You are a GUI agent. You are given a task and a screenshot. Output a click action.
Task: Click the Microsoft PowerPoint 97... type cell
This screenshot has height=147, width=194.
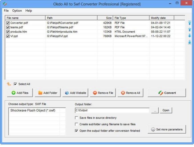(x=131, y=36)
